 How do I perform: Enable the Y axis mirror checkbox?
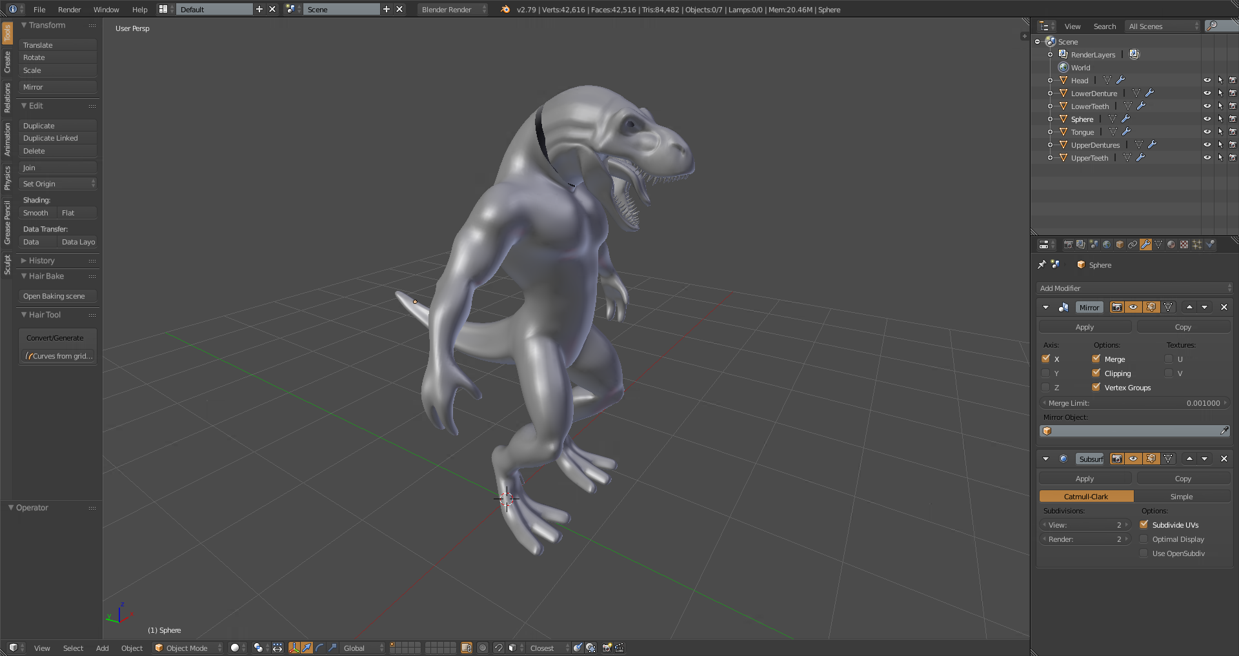click(1045, 373)
